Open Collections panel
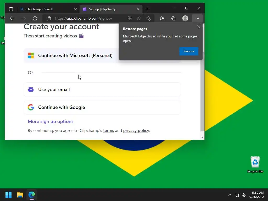268x201 pixels. pos(173,18)
